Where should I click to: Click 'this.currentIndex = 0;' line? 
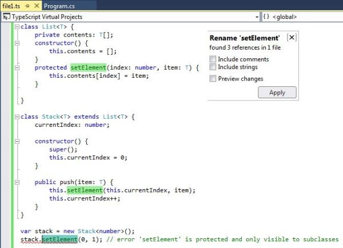[88, 158]
